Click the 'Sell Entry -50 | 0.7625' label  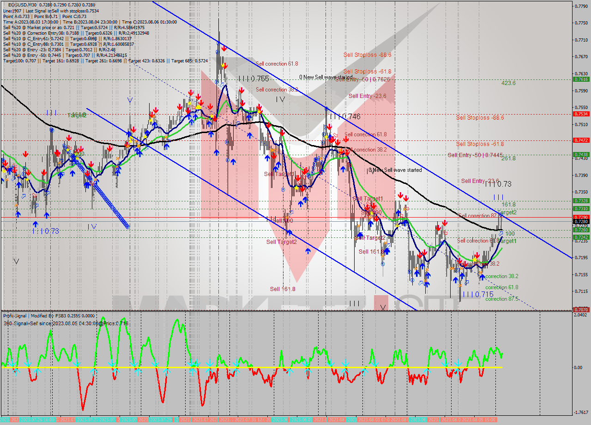[x=363, y=79]
